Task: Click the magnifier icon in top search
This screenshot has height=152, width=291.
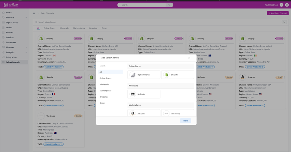Action: tap(169, 5)
